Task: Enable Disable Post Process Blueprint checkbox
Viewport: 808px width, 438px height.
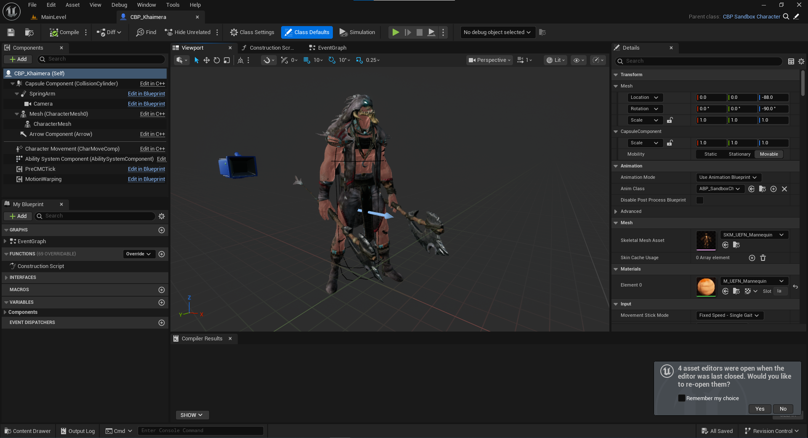Action: coord(700,200)
